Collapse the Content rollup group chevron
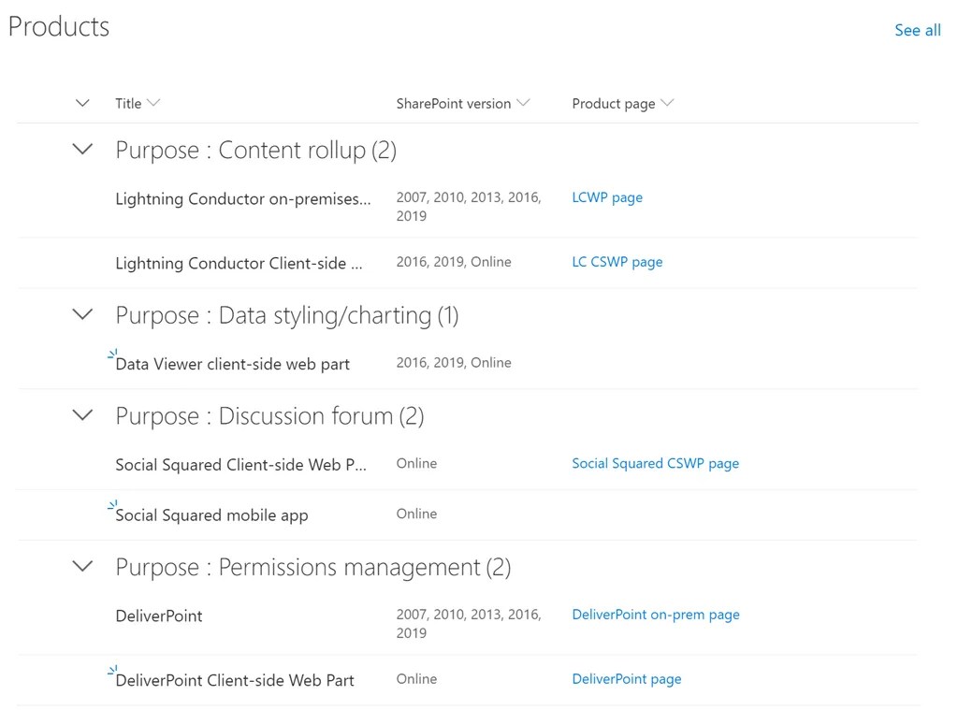This screenshot has width=958, height=710. (x=83, y=150)
